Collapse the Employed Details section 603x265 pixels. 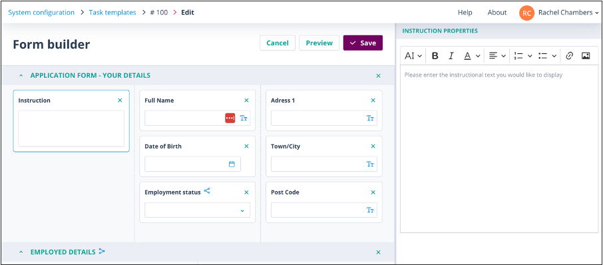pyautogui.click(x=21, y=252)
